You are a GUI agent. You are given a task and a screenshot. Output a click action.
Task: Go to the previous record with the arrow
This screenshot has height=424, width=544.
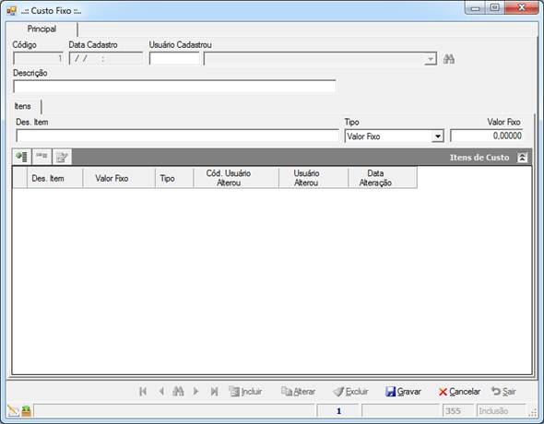pos(161,392)
